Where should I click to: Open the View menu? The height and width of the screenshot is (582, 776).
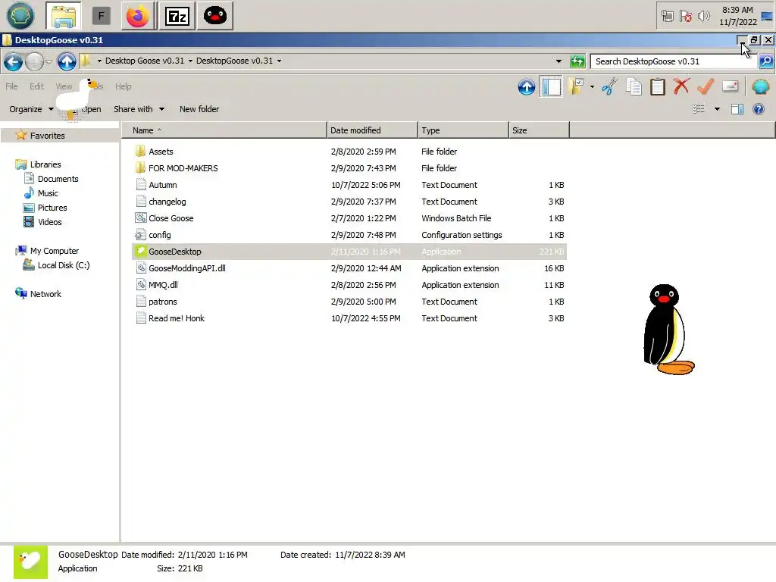pos(64,86)
